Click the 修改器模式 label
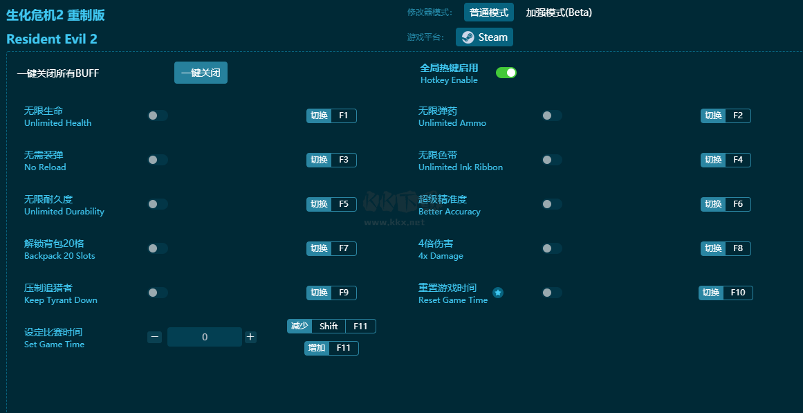This screenshot has width=803, height=413. 430,12
